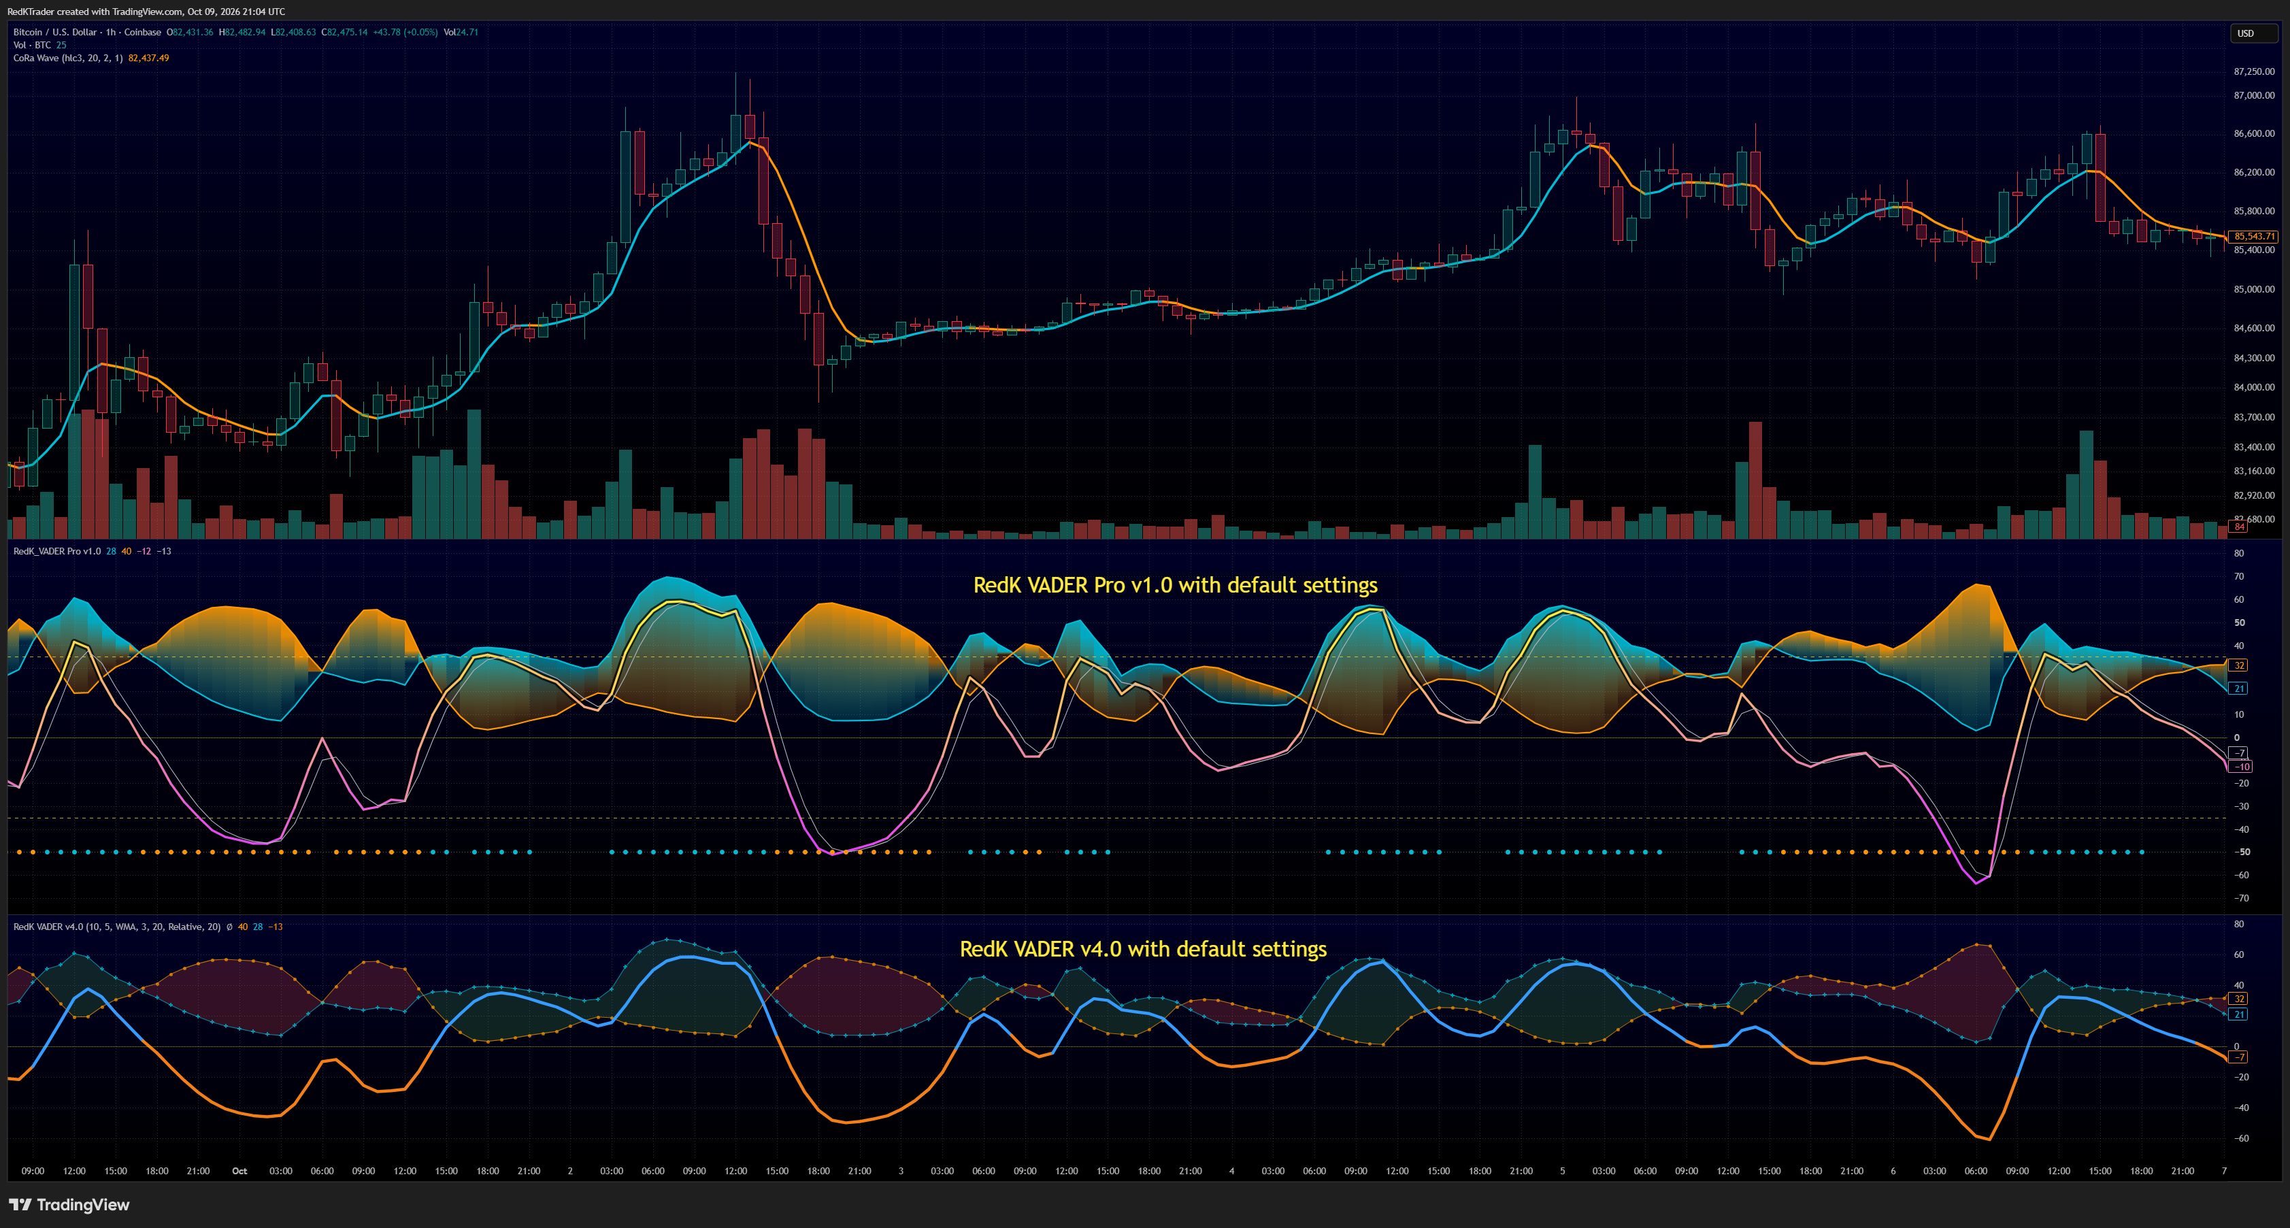
Task: Click the day 7 label on time axis
Action: pyautogui.click(x=2223, y=1171)
